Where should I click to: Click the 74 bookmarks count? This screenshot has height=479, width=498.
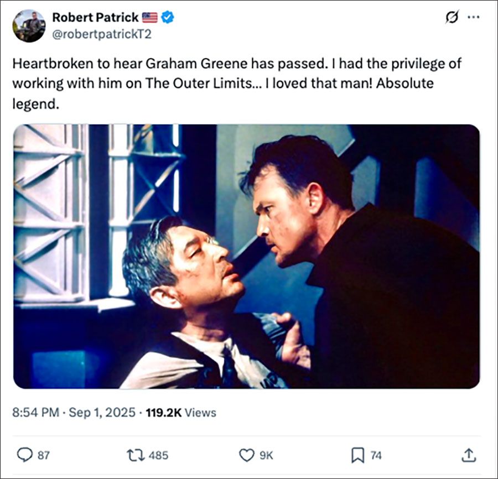(376, 455)
